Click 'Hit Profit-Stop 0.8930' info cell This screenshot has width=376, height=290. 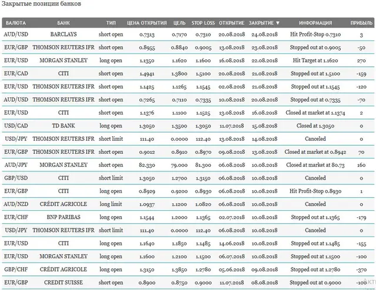(315, 191)
